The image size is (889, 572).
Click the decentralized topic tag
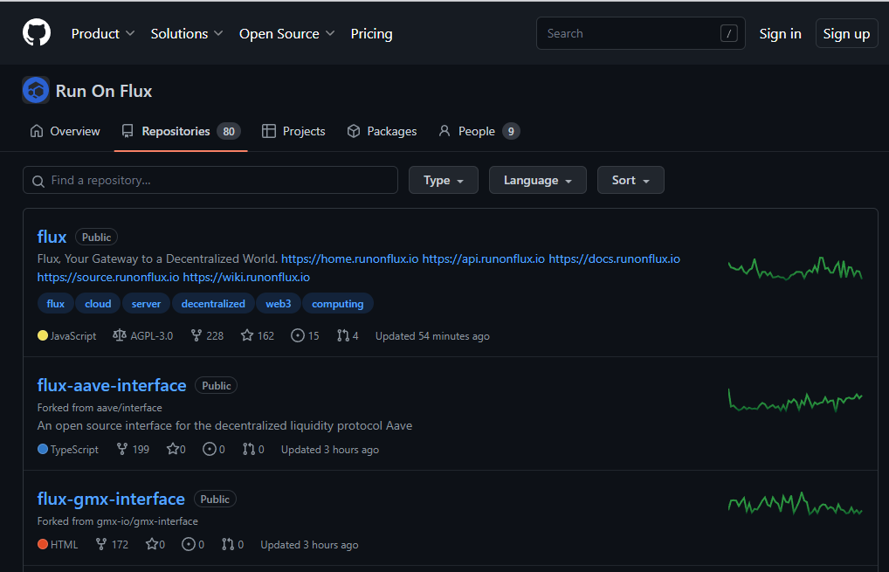(x=213, y=303)
